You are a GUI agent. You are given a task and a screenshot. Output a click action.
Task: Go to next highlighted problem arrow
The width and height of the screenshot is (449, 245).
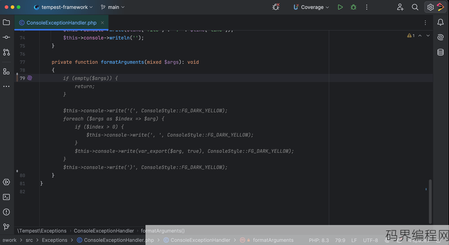pos(428,35)
